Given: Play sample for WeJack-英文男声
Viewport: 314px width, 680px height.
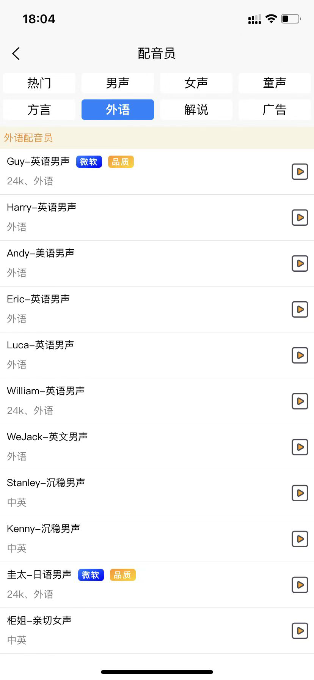Looking at the screenshot, I should 300,447.
